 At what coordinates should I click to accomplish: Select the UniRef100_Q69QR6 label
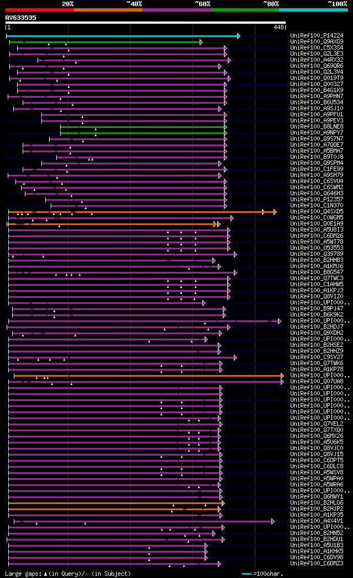tap(317, 66)
